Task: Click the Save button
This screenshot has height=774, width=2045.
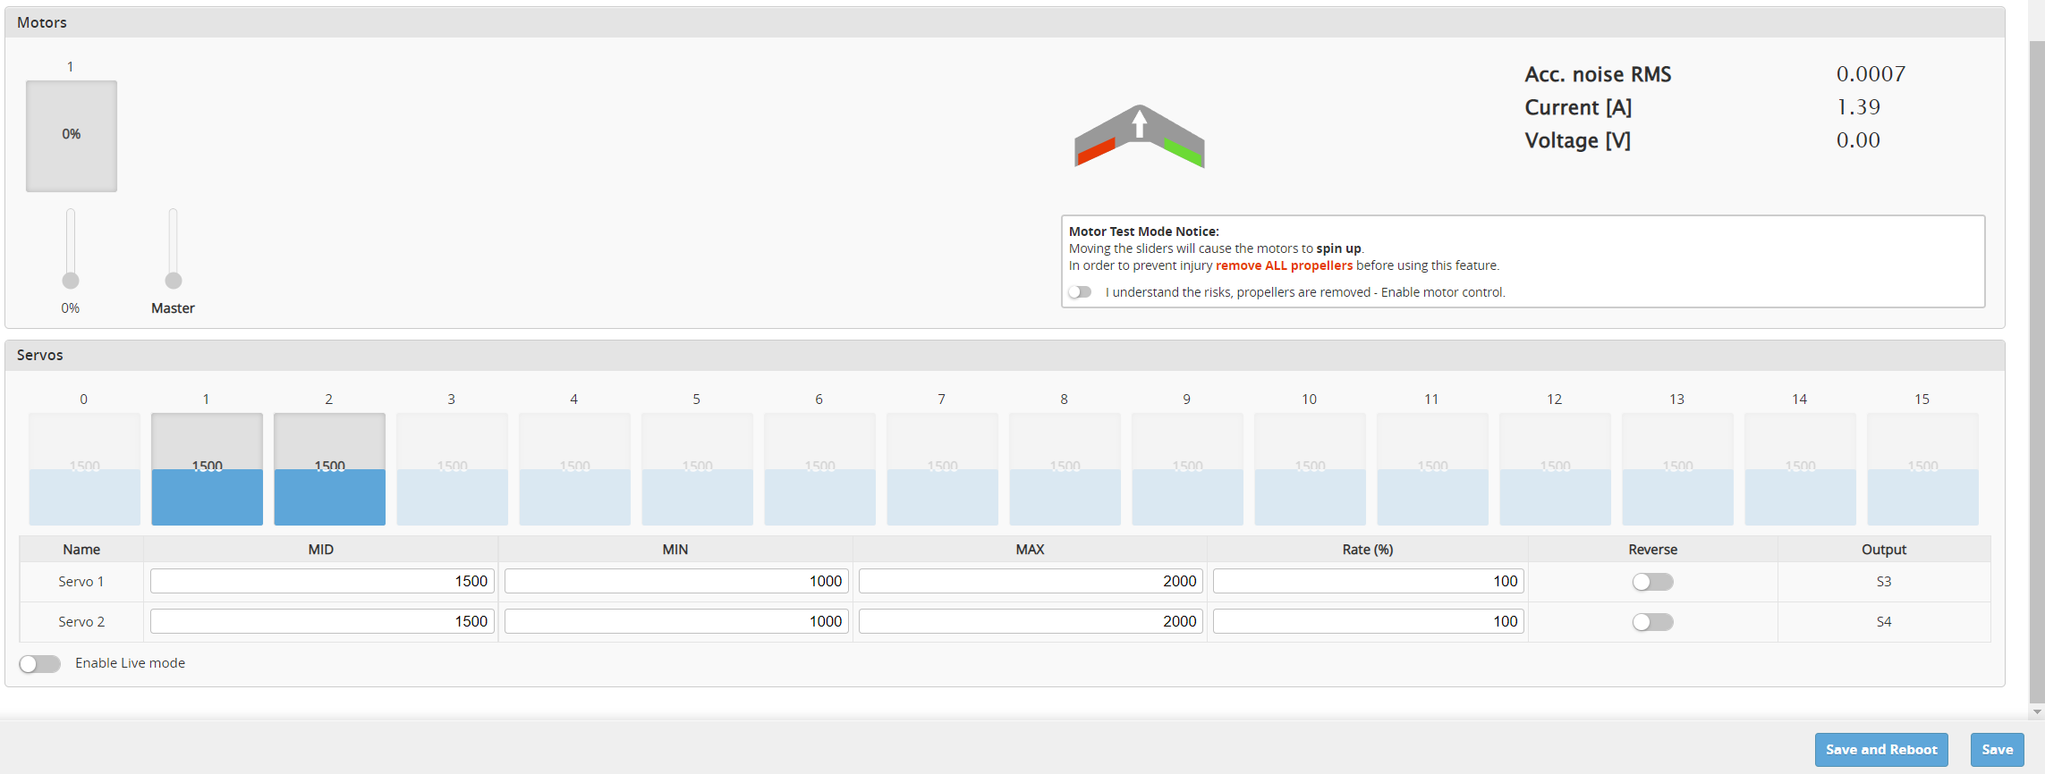Action: pyautogui.click(x=1998, y=750)
